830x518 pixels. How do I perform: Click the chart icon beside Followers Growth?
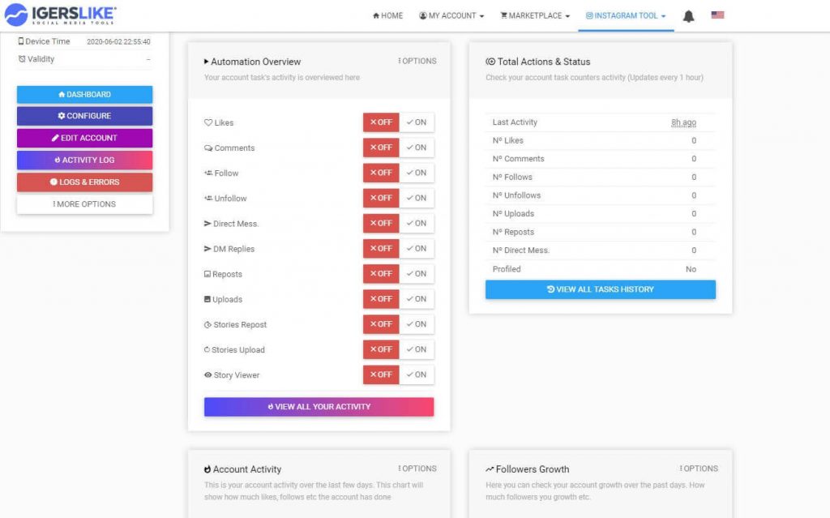(x=490, y=469)
